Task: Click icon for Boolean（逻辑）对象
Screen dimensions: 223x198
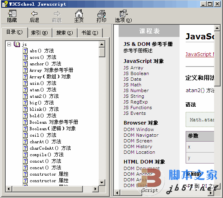Action: (25, 128)
